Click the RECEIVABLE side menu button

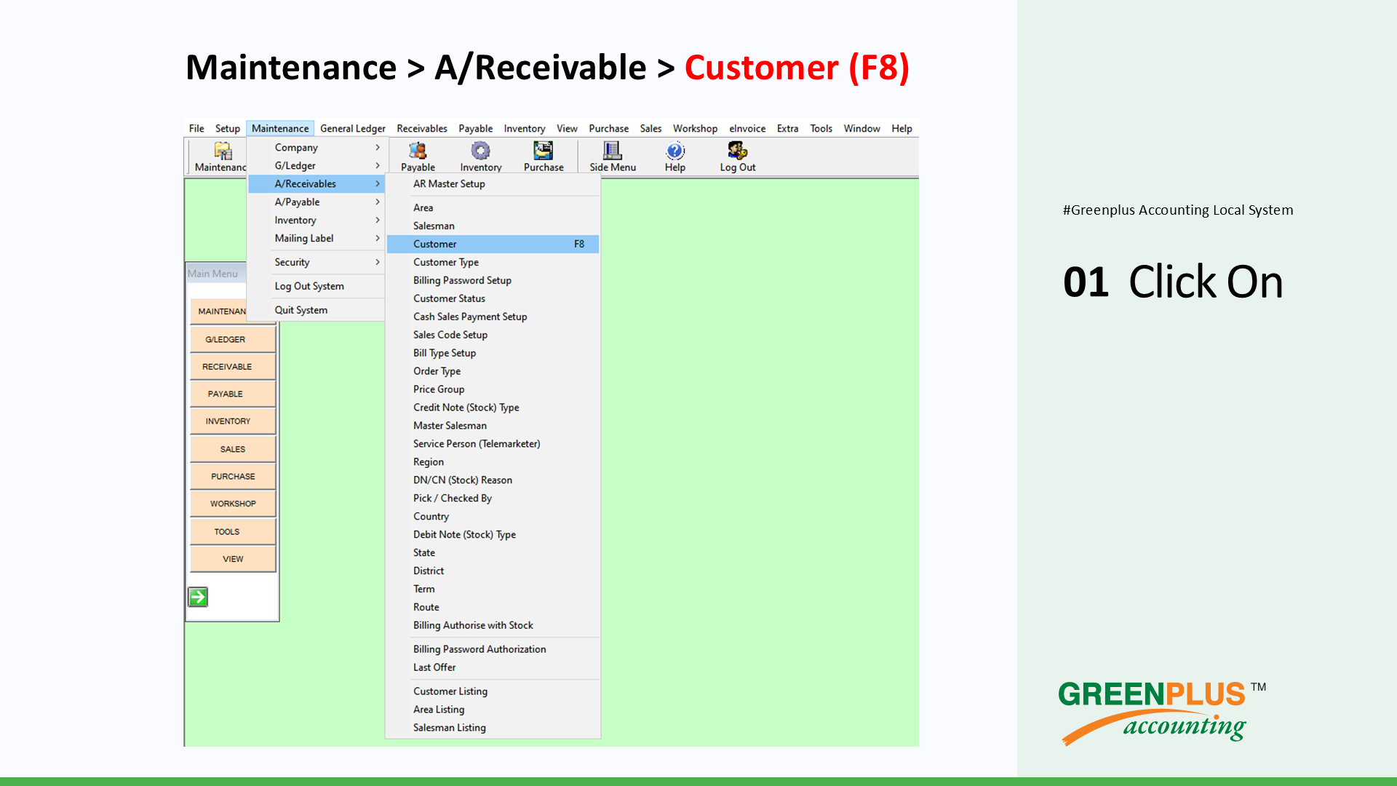pyautogui.click(x=233, y=367)
